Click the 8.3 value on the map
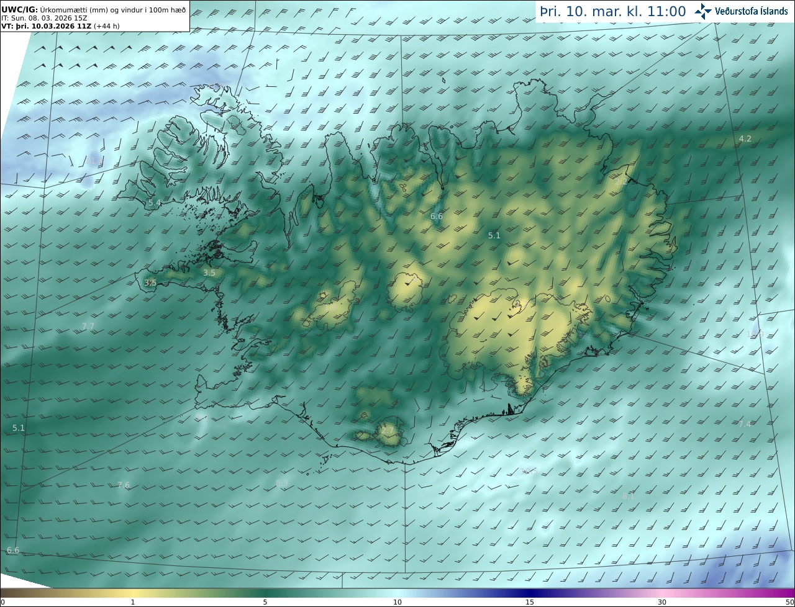Image resolution: width=795 pixels, height=607 pixels. click(x=282, y=483)
